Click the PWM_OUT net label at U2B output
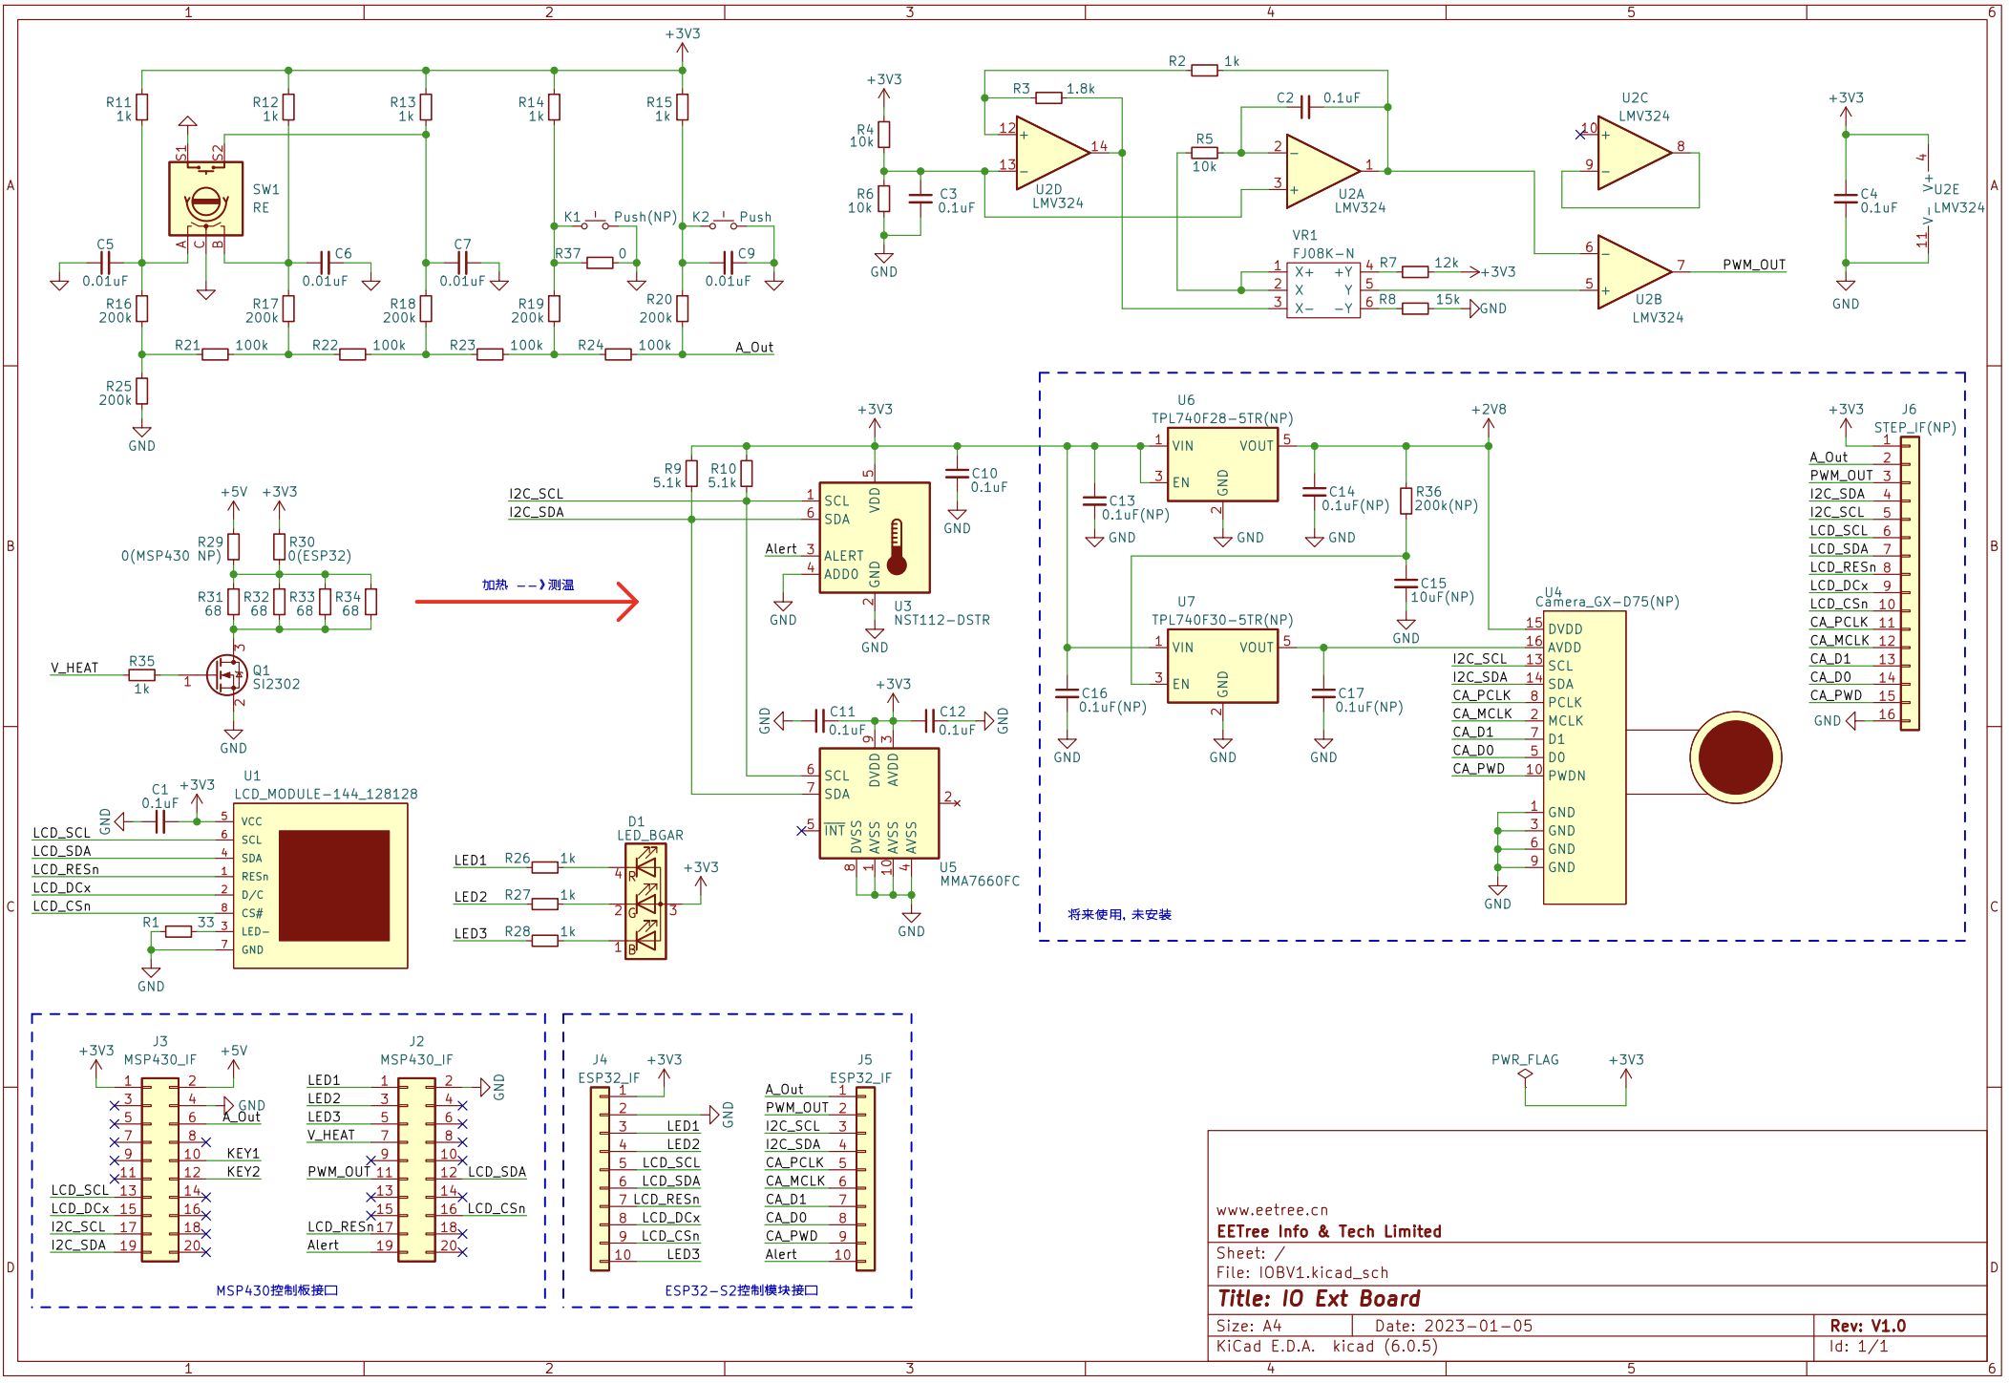 (x=1754, y=265)
